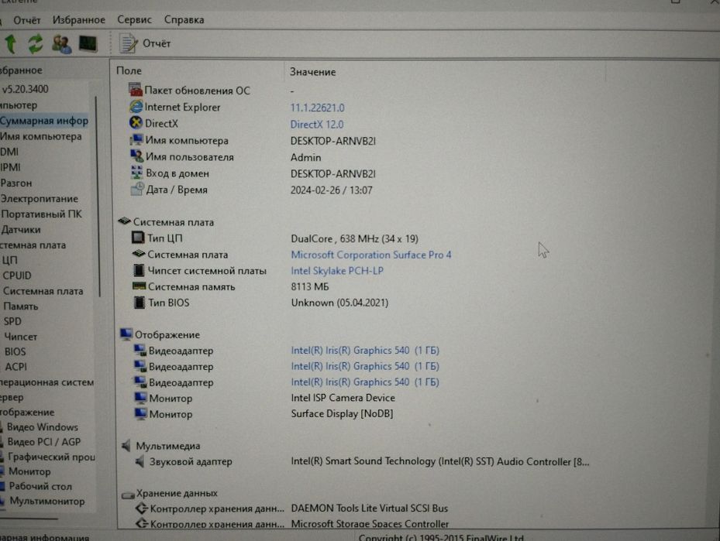Click the Отчёт toolbar button with document icon
Viewport: 720px width, 541px height.
click(x=145, y=43)
